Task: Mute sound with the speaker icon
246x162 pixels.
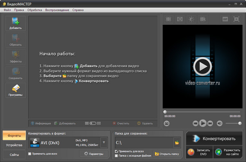Action: click(x=219, y=123)
